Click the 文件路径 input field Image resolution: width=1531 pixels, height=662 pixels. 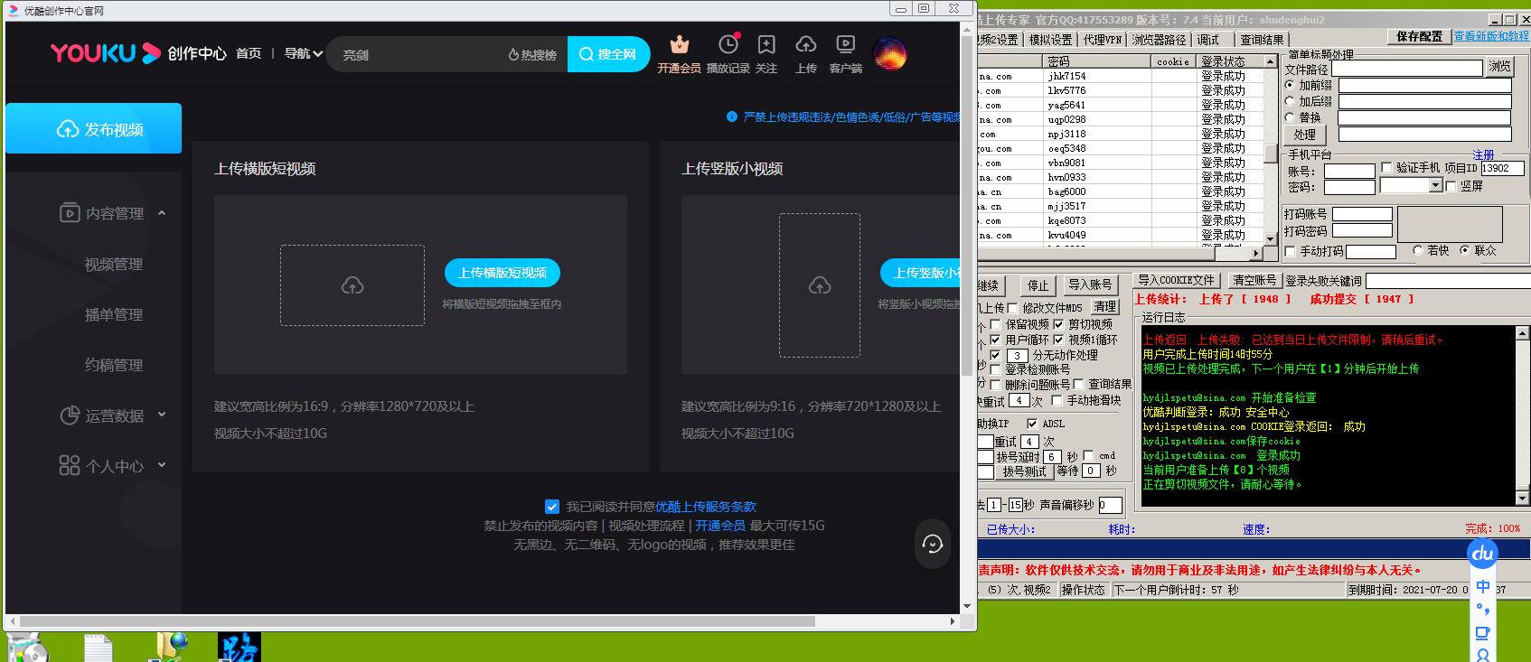[1407, 68]
